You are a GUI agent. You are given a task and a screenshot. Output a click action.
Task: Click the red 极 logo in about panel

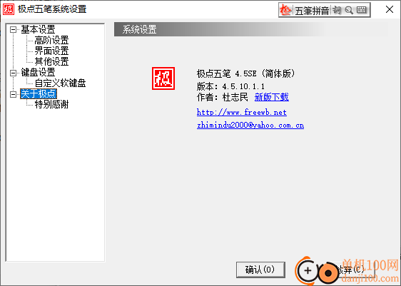[163, 78]
